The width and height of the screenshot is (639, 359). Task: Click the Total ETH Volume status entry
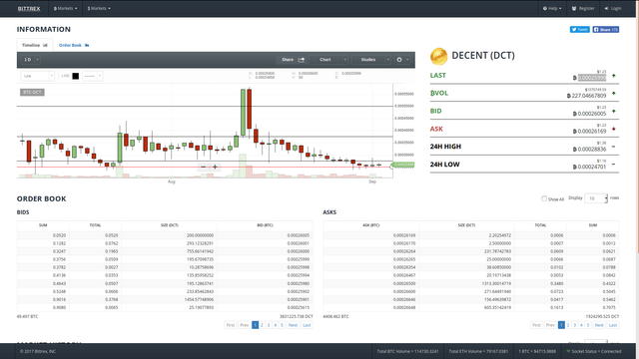click(x=478, y=351)
